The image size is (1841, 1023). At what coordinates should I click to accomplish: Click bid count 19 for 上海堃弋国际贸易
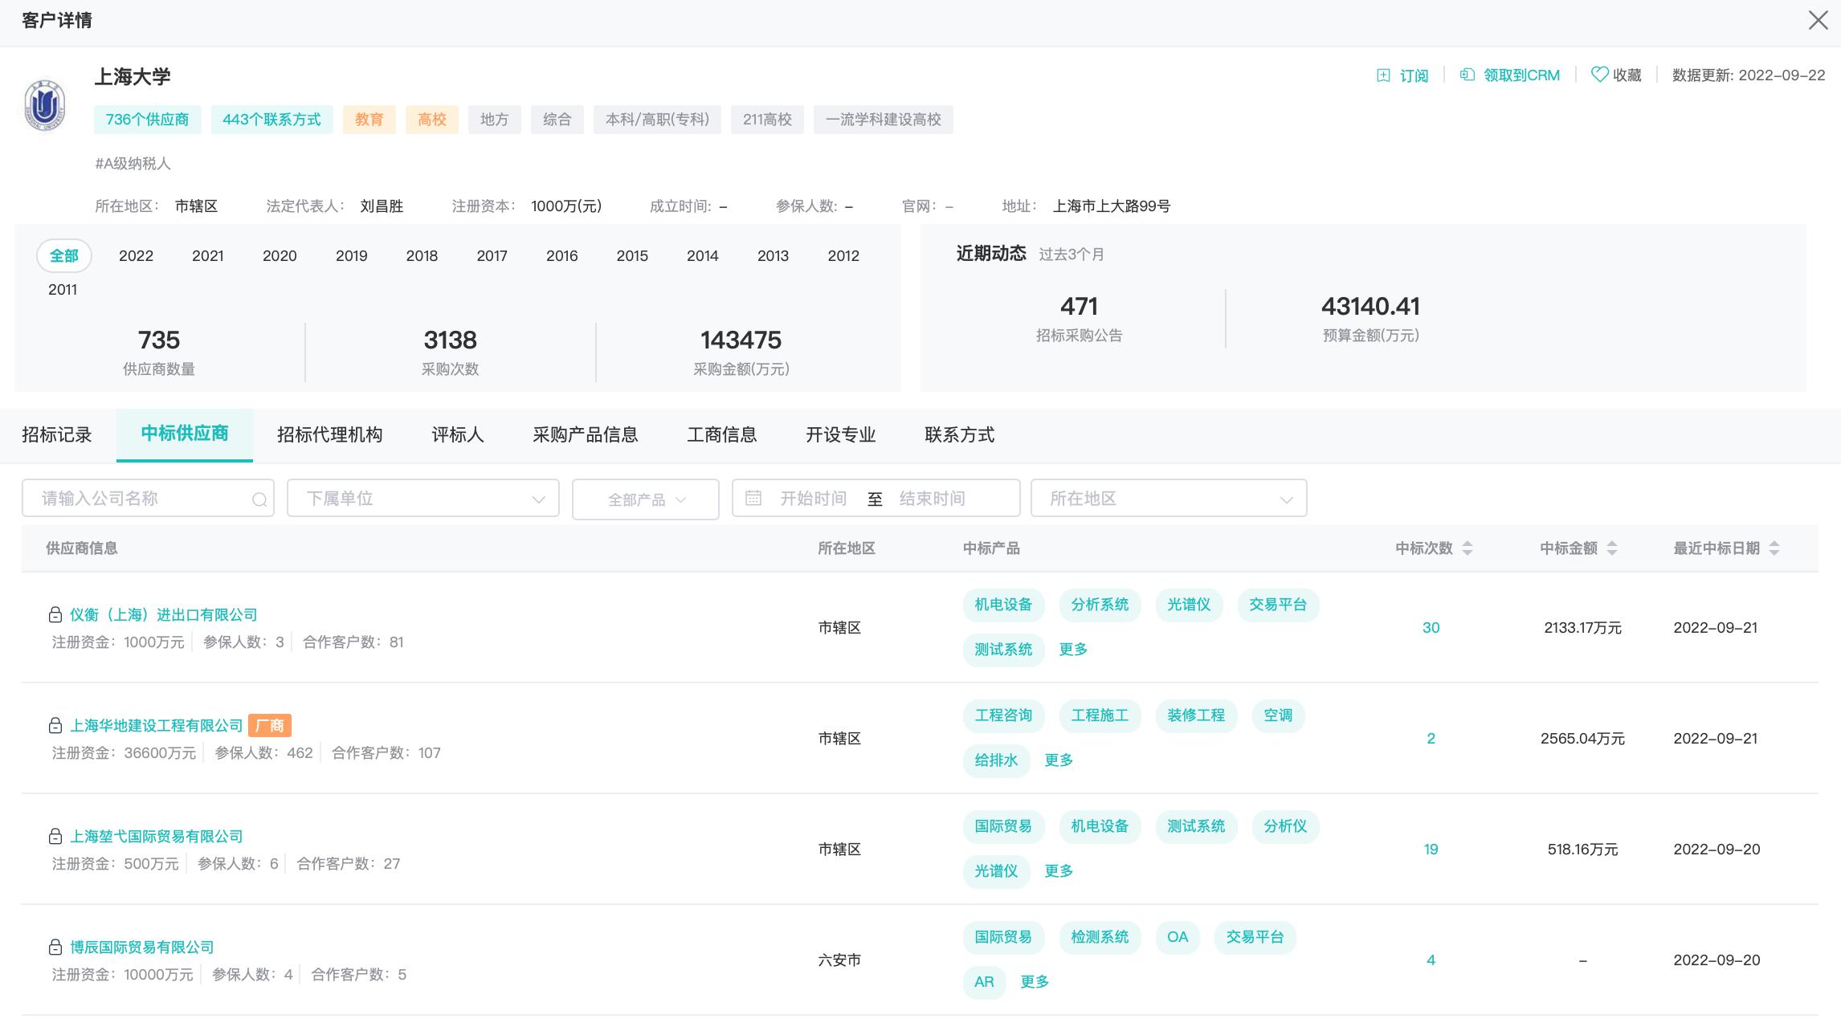pyautogui.click(x=1431, y=850)
